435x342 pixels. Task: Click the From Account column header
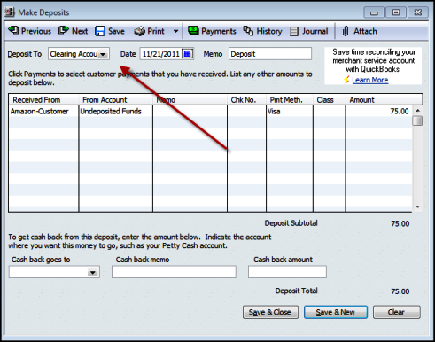pyautogui.click(x=116, y=100)
